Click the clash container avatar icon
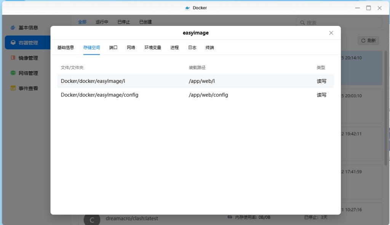The height and width of the screenshot is (225, 390). [x=92, y=220]
